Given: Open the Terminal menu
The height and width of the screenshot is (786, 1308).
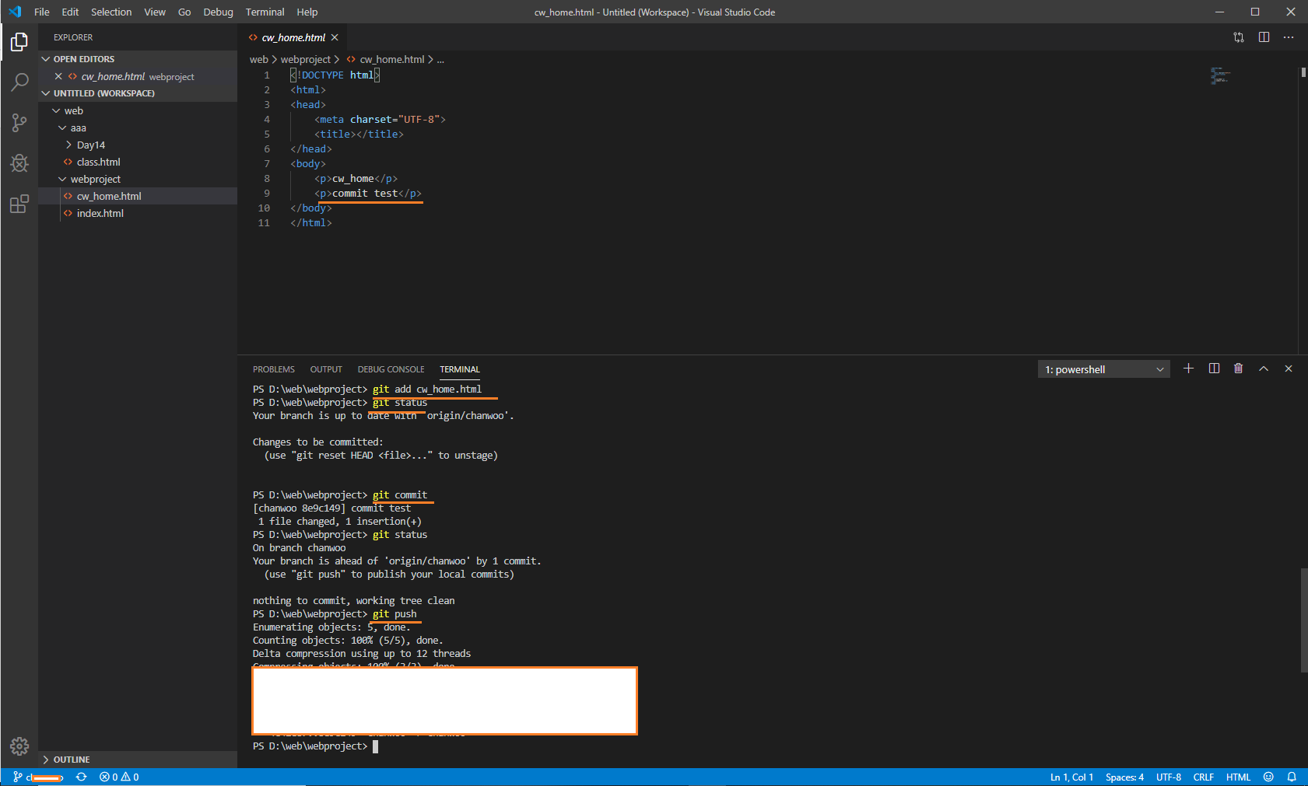Looking at the screenshot, I should (x=265, y=12).
